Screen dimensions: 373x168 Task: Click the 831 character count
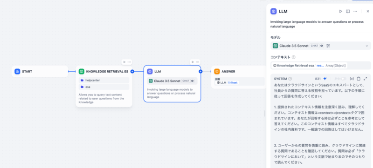tap(318, 79)
